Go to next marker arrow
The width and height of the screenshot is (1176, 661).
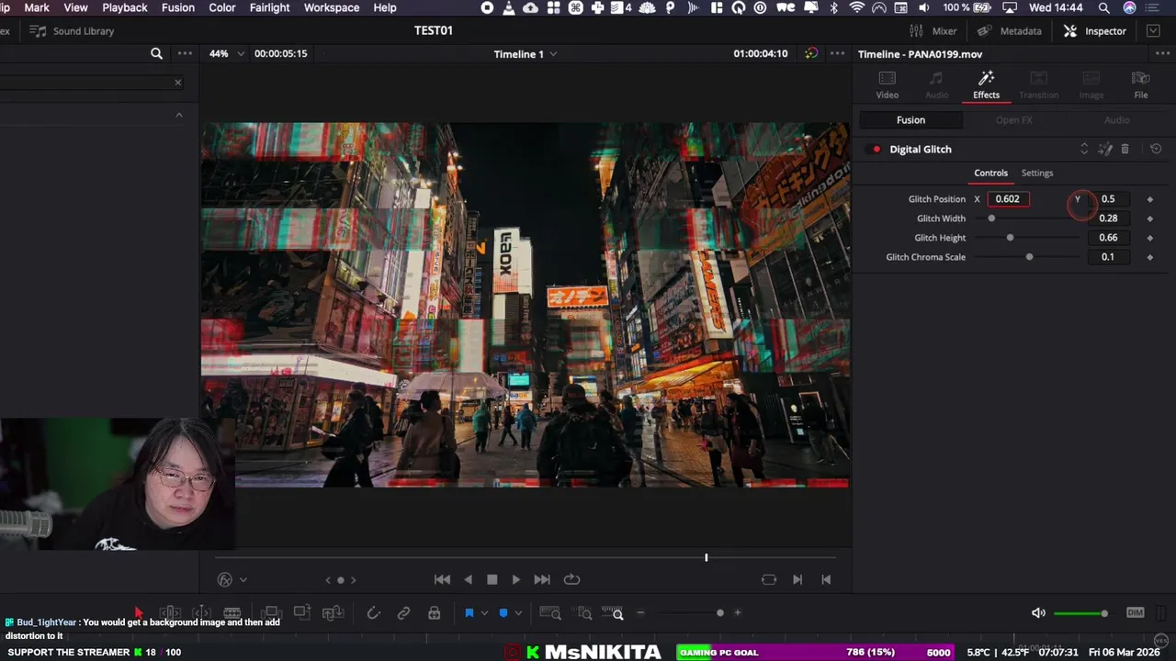click(353, 579)
